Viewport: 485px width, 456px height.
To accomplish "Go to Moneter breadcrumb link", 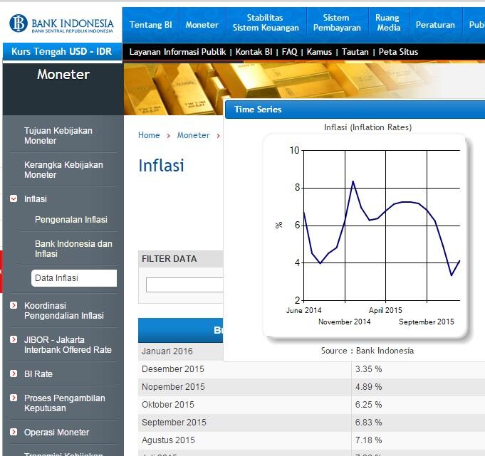I will click(193, 135).
